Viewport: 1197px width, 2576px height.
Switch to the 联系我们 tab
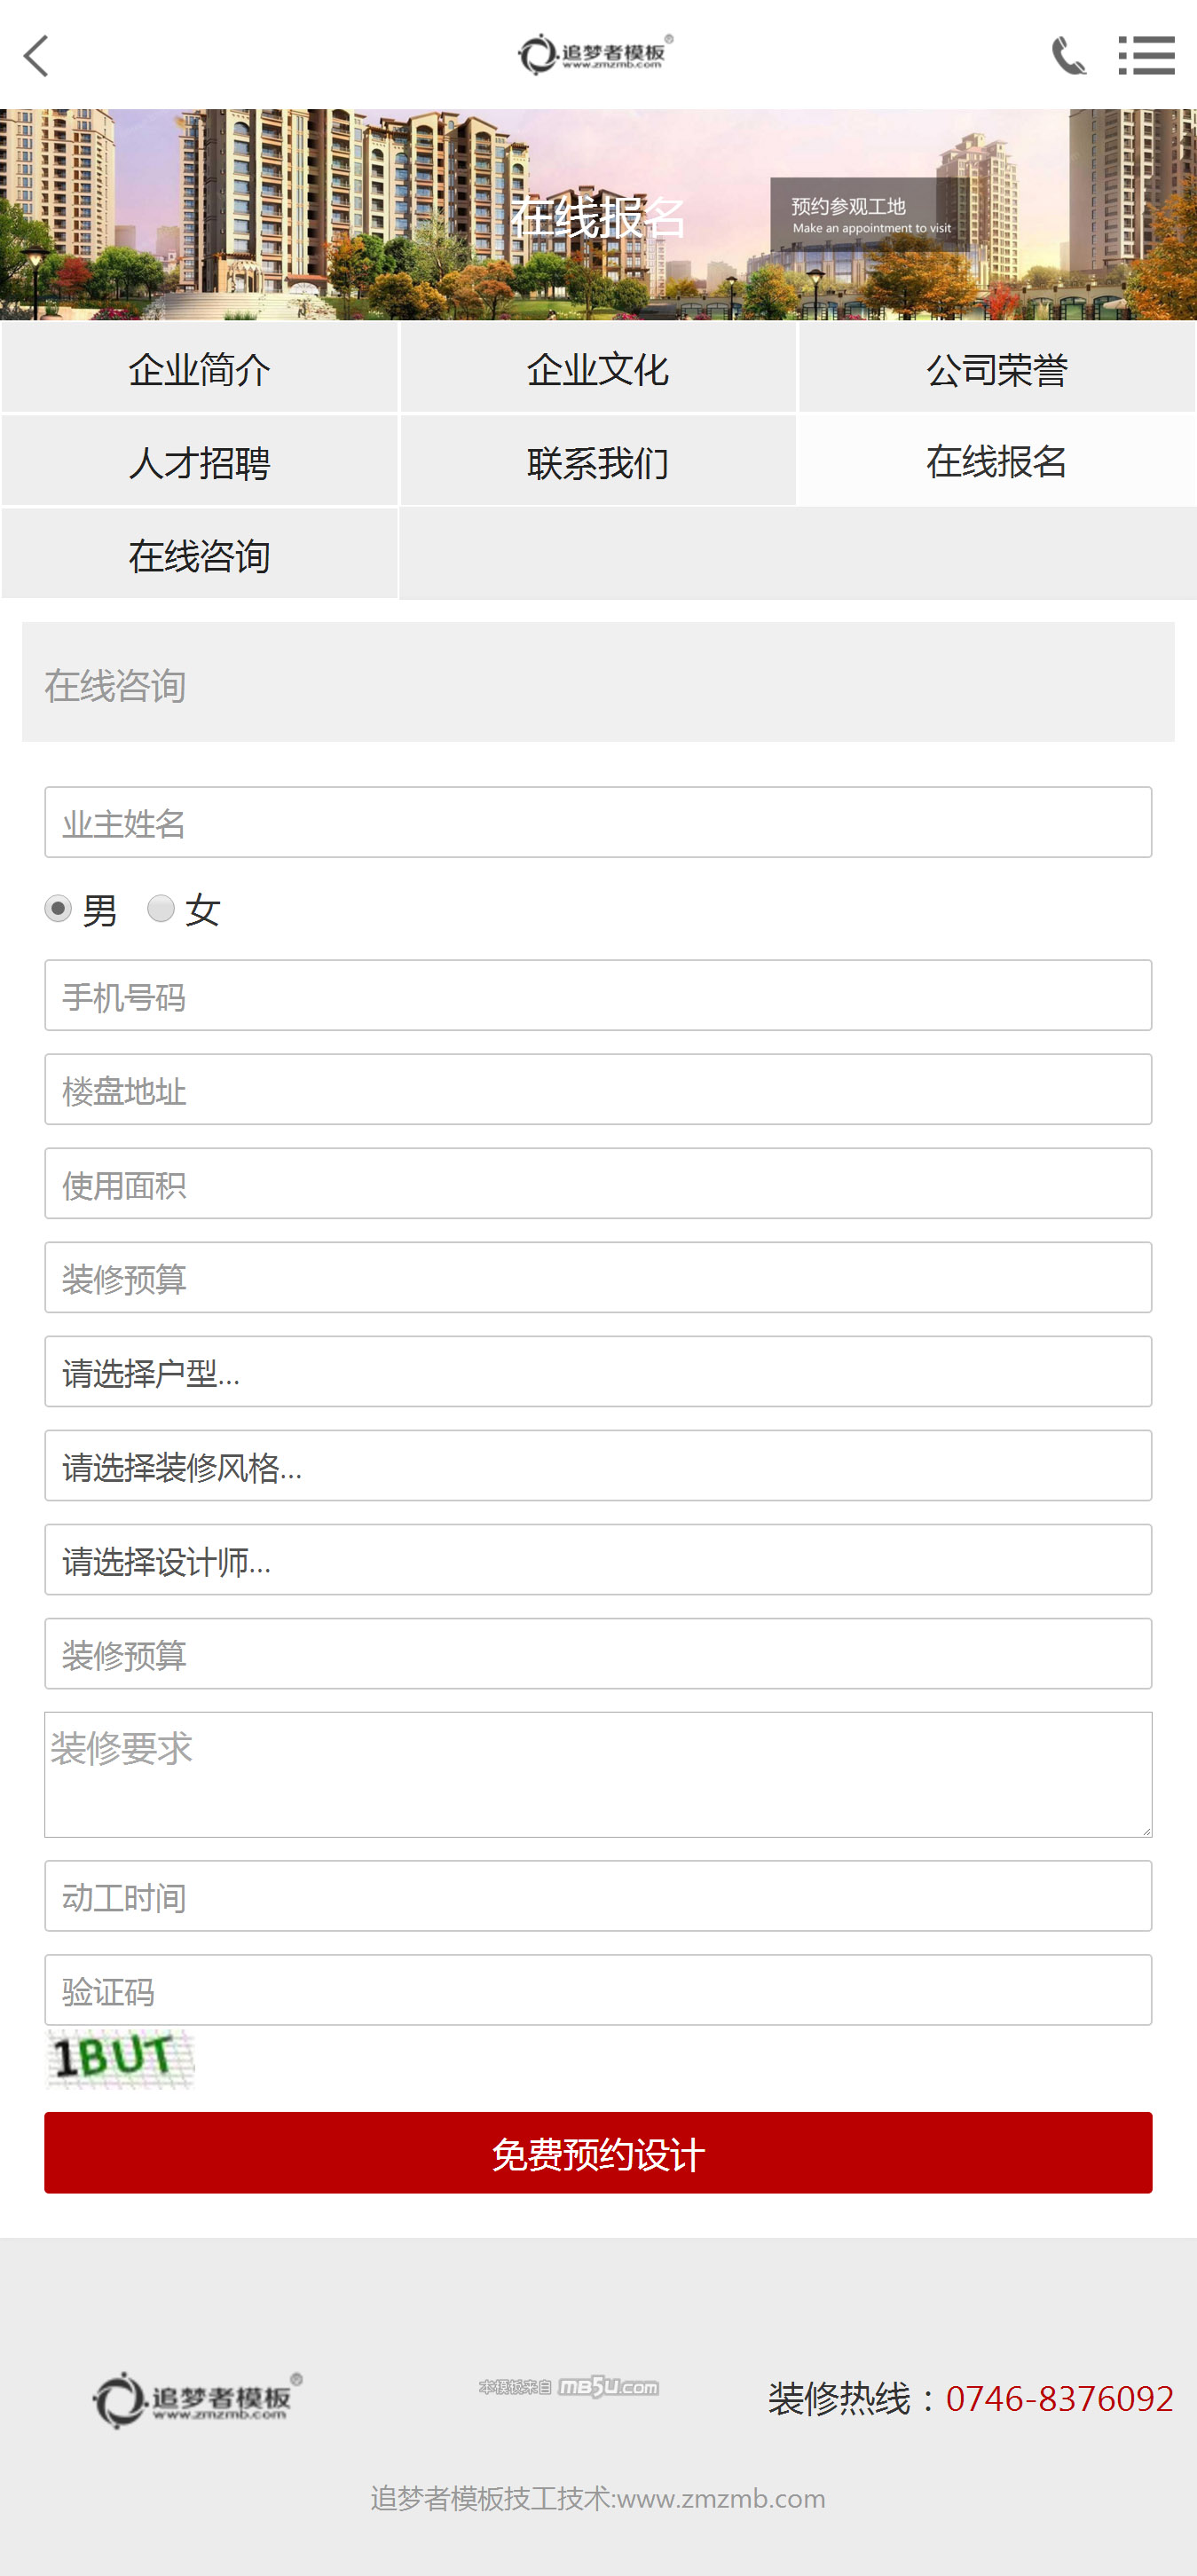point(598,462)
